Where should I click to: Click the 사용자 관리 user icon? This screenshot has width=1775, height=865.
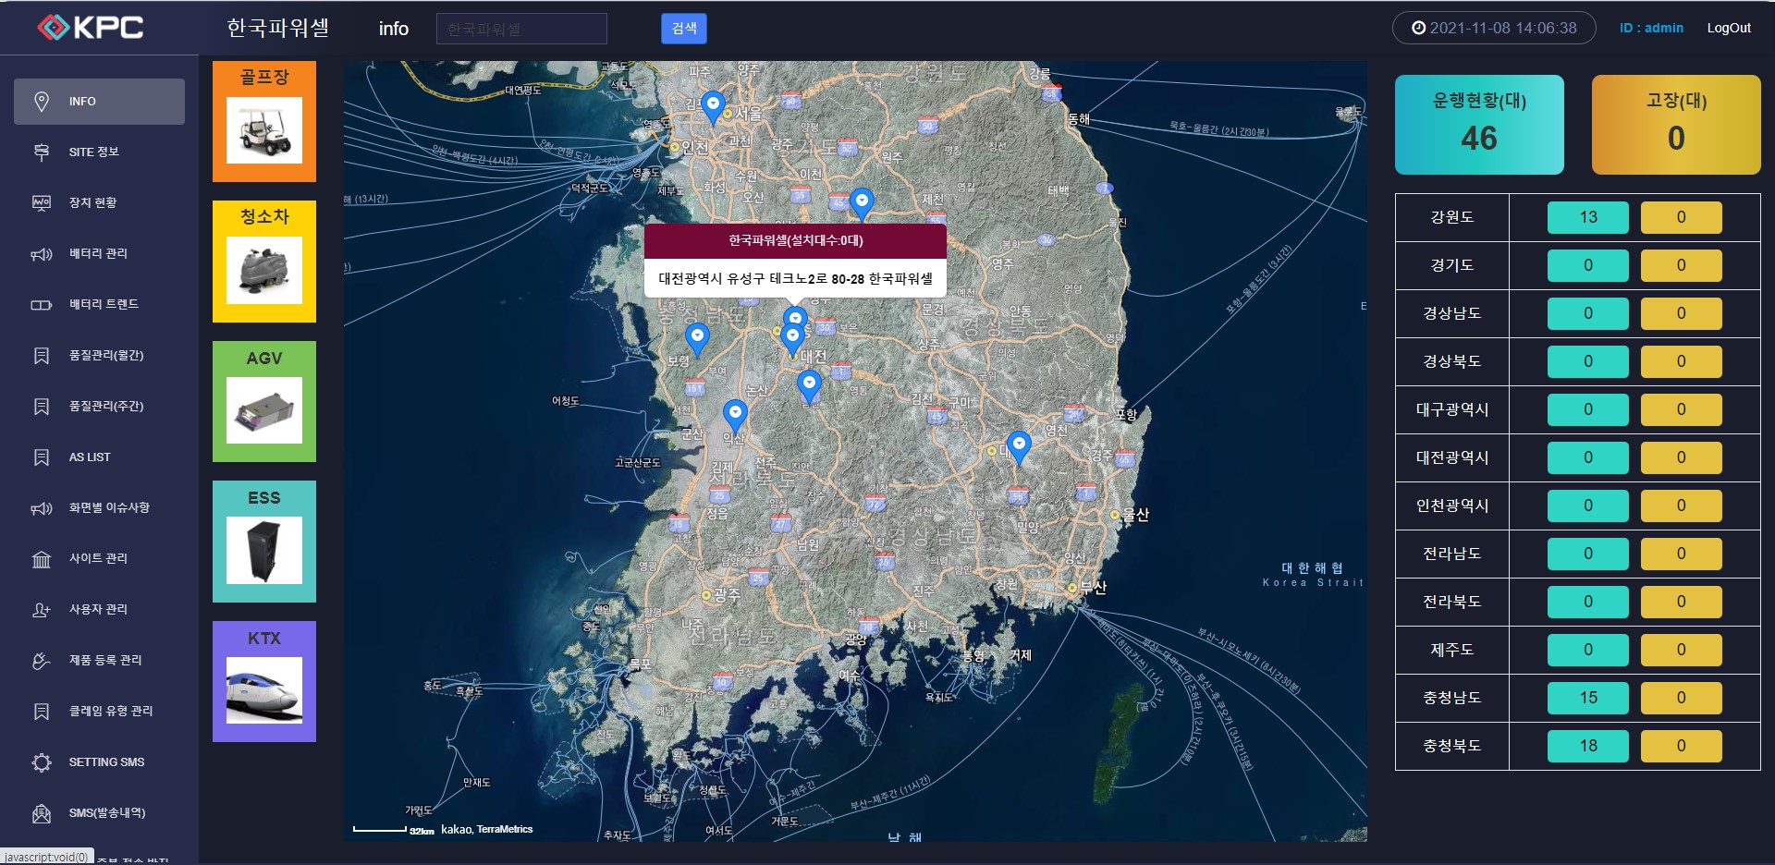(42, 610)
